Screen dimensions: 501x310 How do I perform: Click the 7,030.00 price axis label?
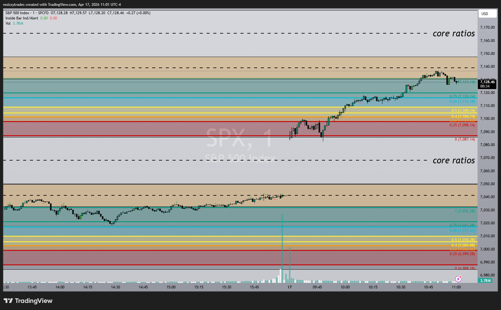click(487, 210)
